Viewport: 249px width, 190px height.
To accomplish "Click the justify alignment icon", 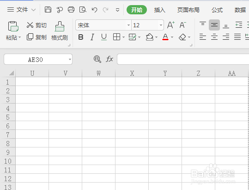I will pyautogui.click(x=237, y=37).
